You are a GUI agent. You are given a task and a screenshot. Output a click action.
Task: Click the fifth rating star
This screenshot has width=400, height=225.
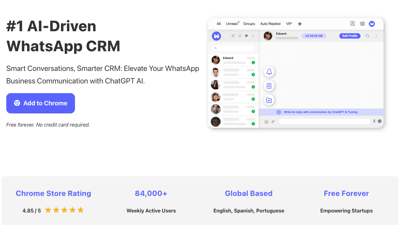click(81, 210)
